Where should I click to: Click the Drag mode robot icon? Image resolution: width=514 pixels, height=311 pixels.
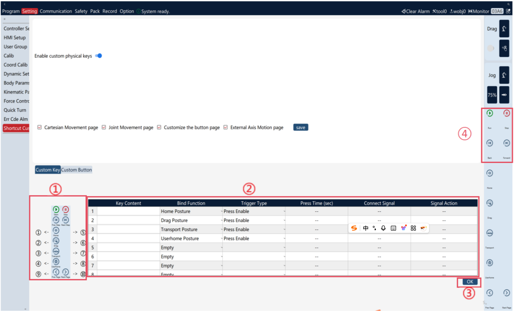pos(504,29)
